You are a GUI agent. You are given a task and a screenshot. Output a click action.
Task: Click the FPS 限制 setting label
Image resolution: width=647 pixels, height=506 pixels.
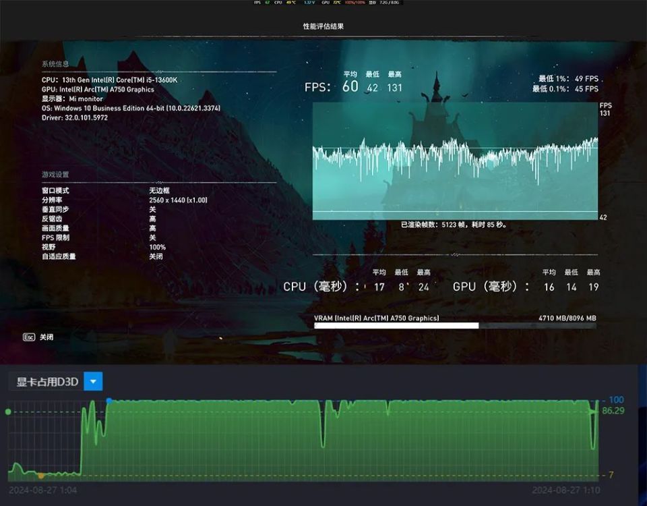point(55,237)
